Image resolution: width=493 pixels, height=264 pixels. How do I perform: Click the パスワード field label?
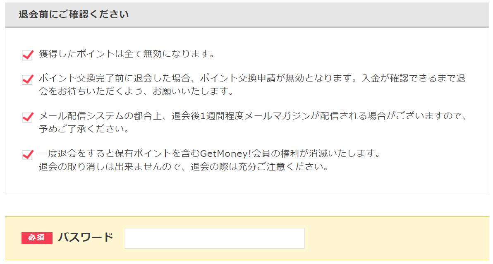pos(86,238)
